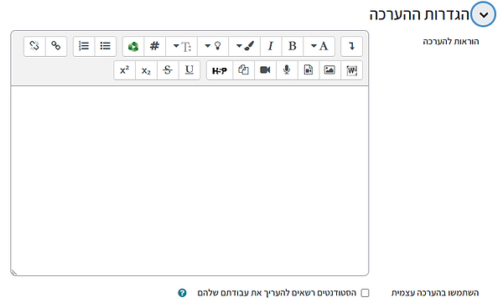Image resolution: width=503 pixels, height=308 pixels.
Task: Click the הגדרות ההערכה section heading
Action: click(420, 15)
